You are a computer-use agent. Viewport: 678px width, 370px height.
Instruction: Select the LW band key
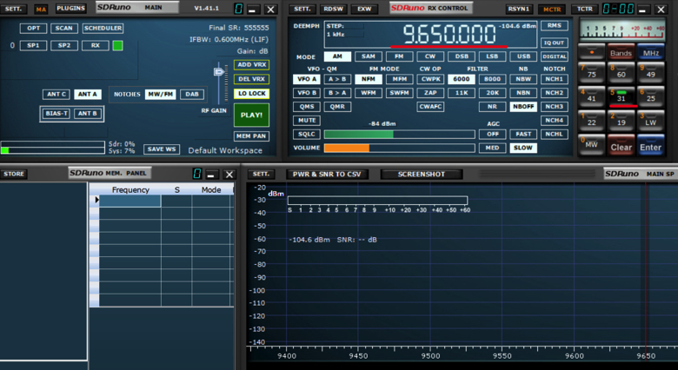pos(651,121)
